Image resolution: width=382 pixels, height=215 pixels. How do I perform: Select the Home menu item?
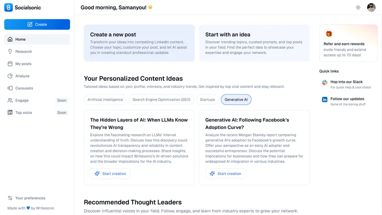pyautogui.click(x=37, y=39)
